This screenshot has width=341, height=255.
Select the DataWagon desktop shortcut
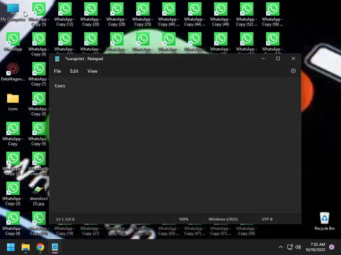[x=13, y=72]
